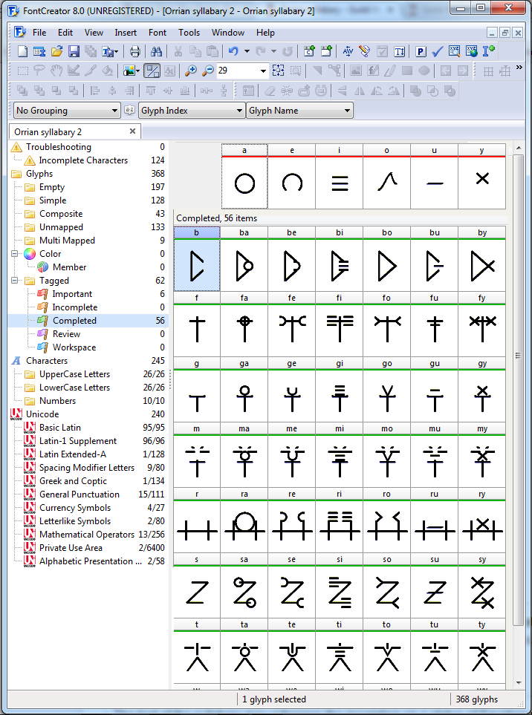This screenshot has width=532, height=715.
Task: Toggle the highlighted percent-style mode button
Action: [x=152, y=71]
